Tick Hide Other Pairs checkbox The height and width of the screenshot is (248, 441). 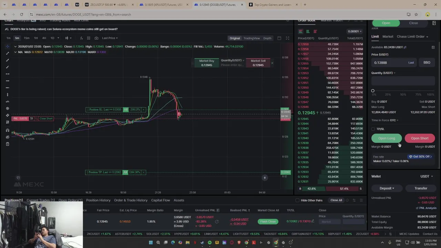click(297, 200)
